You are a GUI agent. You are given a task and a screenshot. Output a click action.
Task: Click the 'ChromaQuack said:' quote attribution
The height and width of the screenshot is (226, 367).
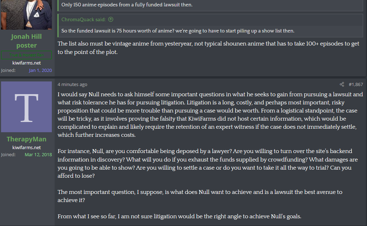tap(84, 19)
